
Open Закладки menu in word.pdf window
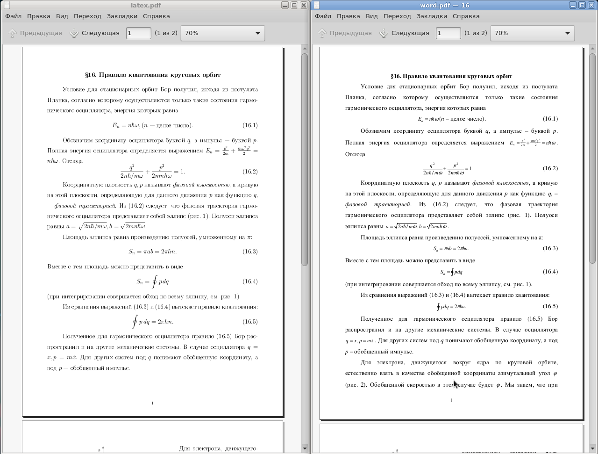click(x=432, y=16)
